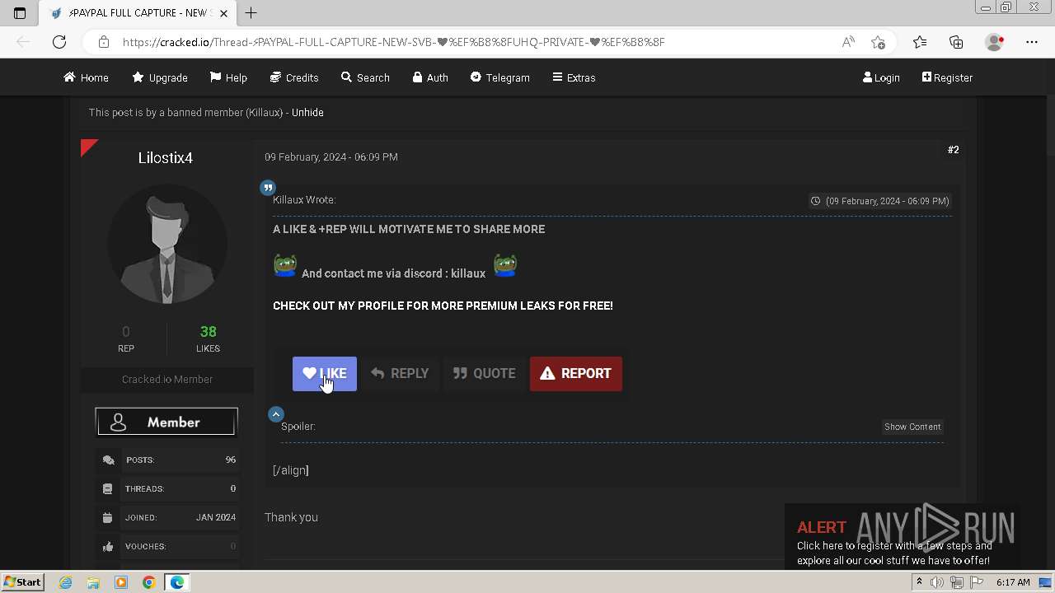Add page to favorites star icon
This screenshot has height=593, width=1055.
878,42
